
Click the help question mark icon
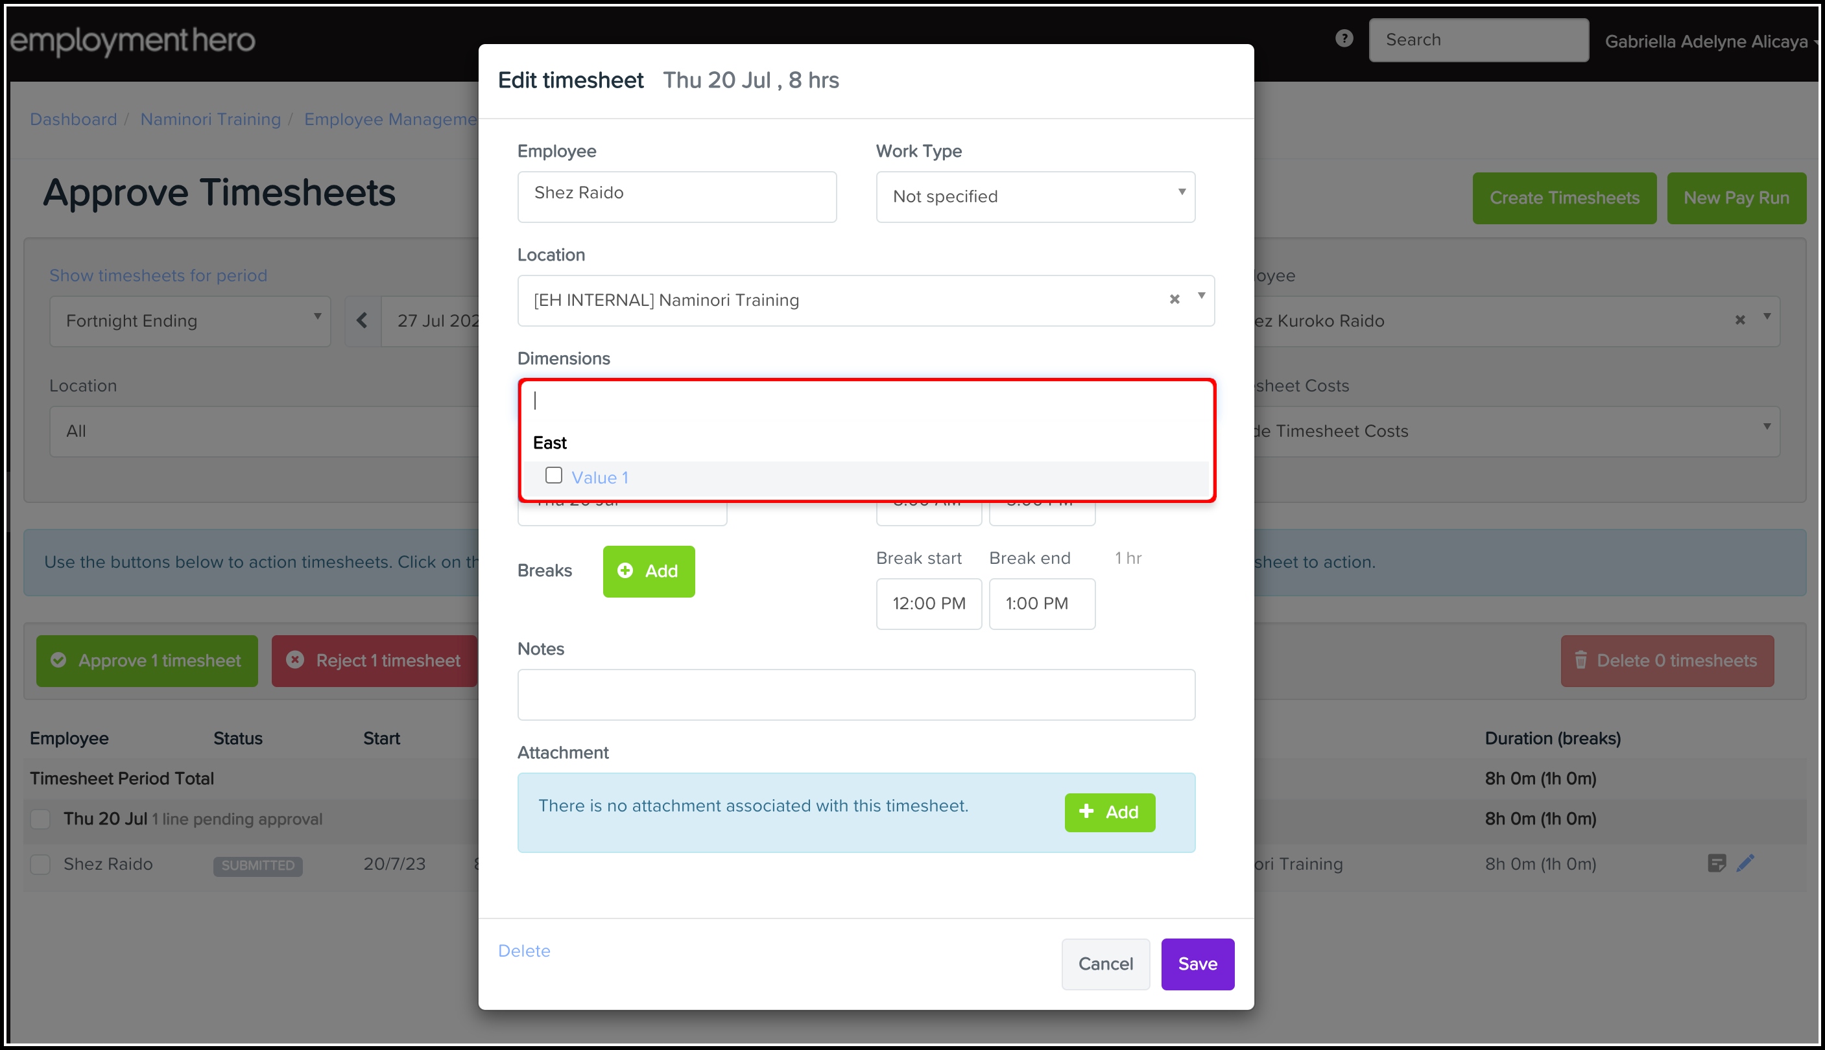(x=1344, y=39)
